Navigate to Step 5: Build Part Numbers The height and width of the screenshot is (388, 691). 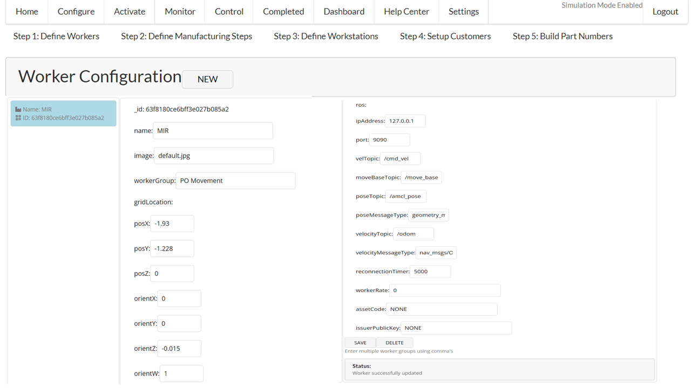tap(563, 36)
